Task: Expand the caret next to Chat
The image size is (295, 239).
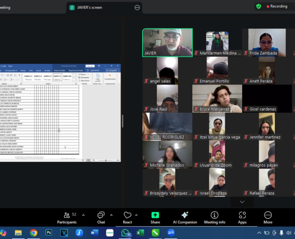Action: (x=111, y=215)
